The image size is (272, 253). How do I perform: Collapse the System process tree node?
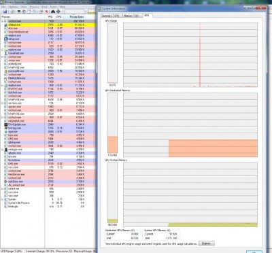pyautogui.click(x=3, y=199)
